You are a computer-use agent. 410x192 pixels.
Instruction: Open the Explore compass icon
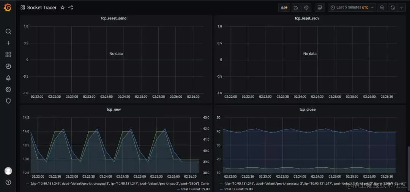[8, 66]
